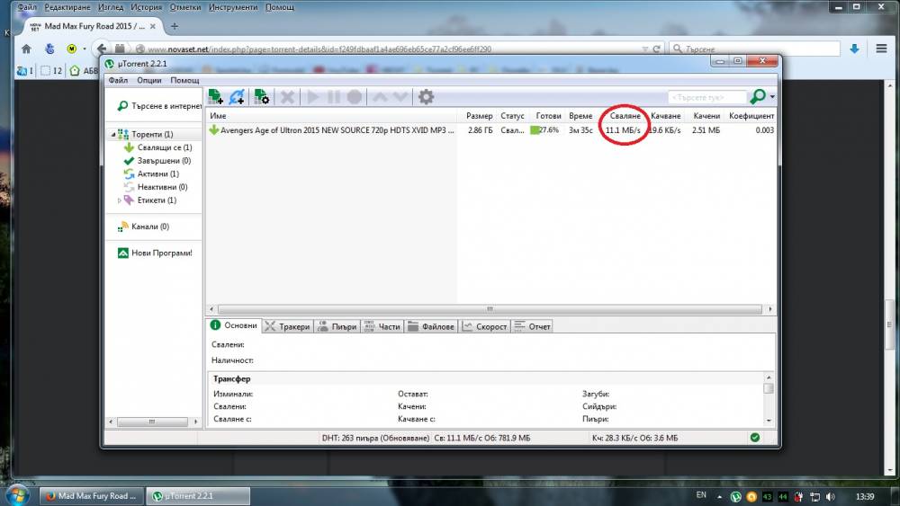Image resolution: width=900 pixels, height=506 pixels.
Task: Click Firefox downloads arrow icon
Action: pos(854,49)
